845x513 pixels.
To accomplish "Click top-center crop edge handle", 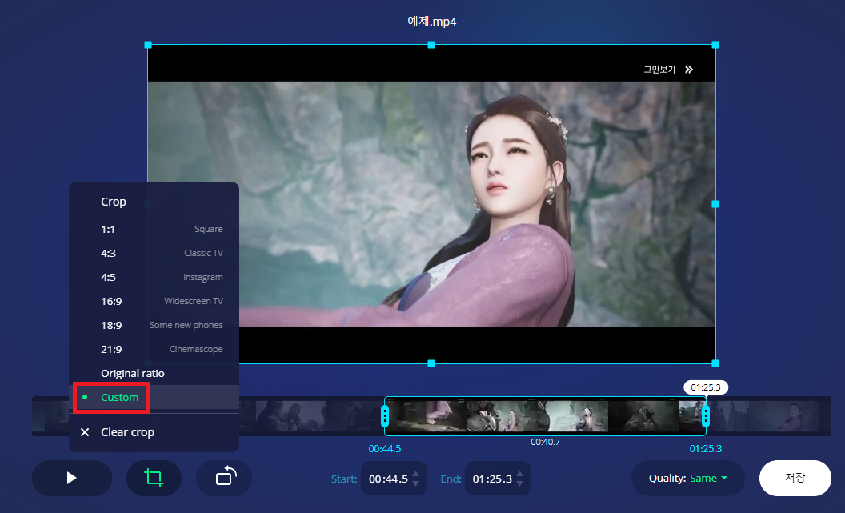I will [431, 45].
